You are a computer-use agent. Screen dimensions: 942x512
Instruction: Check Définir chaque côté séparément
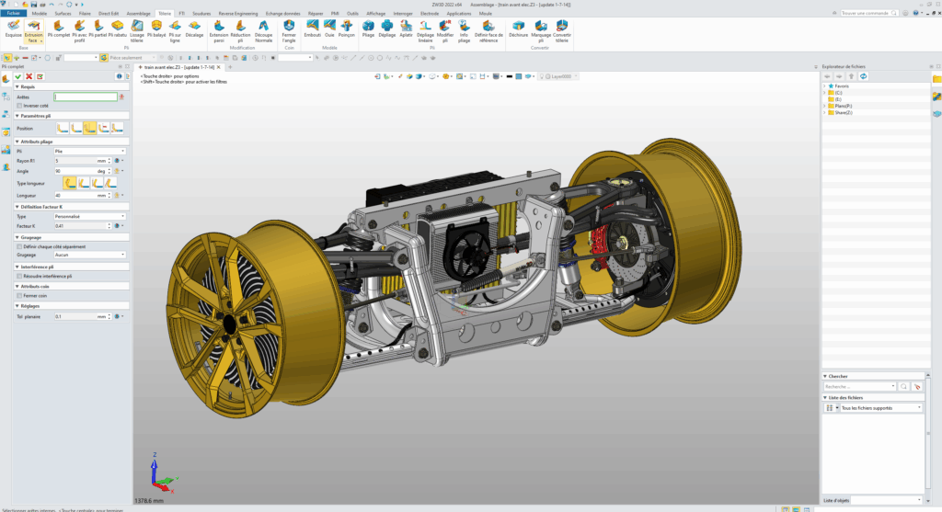[x=20, y=246]
